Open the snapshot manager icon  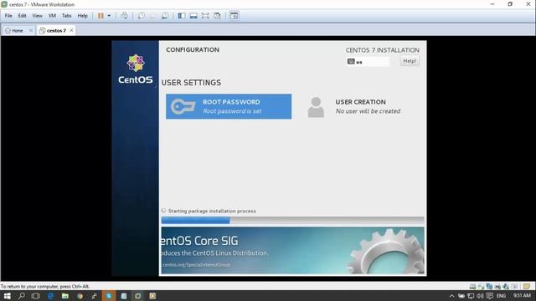coord(165,16)
